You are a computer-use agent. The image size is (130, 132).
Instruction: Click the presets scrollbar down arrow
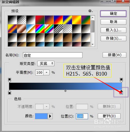(93, 44)
